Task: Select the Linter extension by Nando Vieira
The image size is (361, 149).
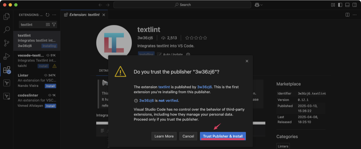Action: (x=37, y=81)
